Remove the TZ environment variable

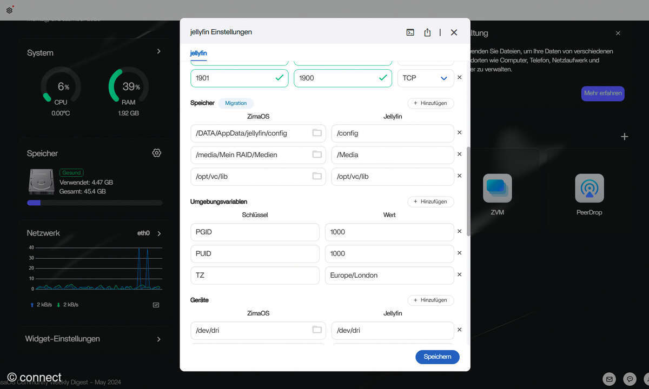tap(459, 274)
